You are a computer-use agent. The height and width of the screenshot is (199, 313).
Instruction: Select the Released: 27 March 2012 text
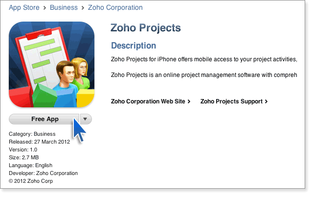coord(40,142)
